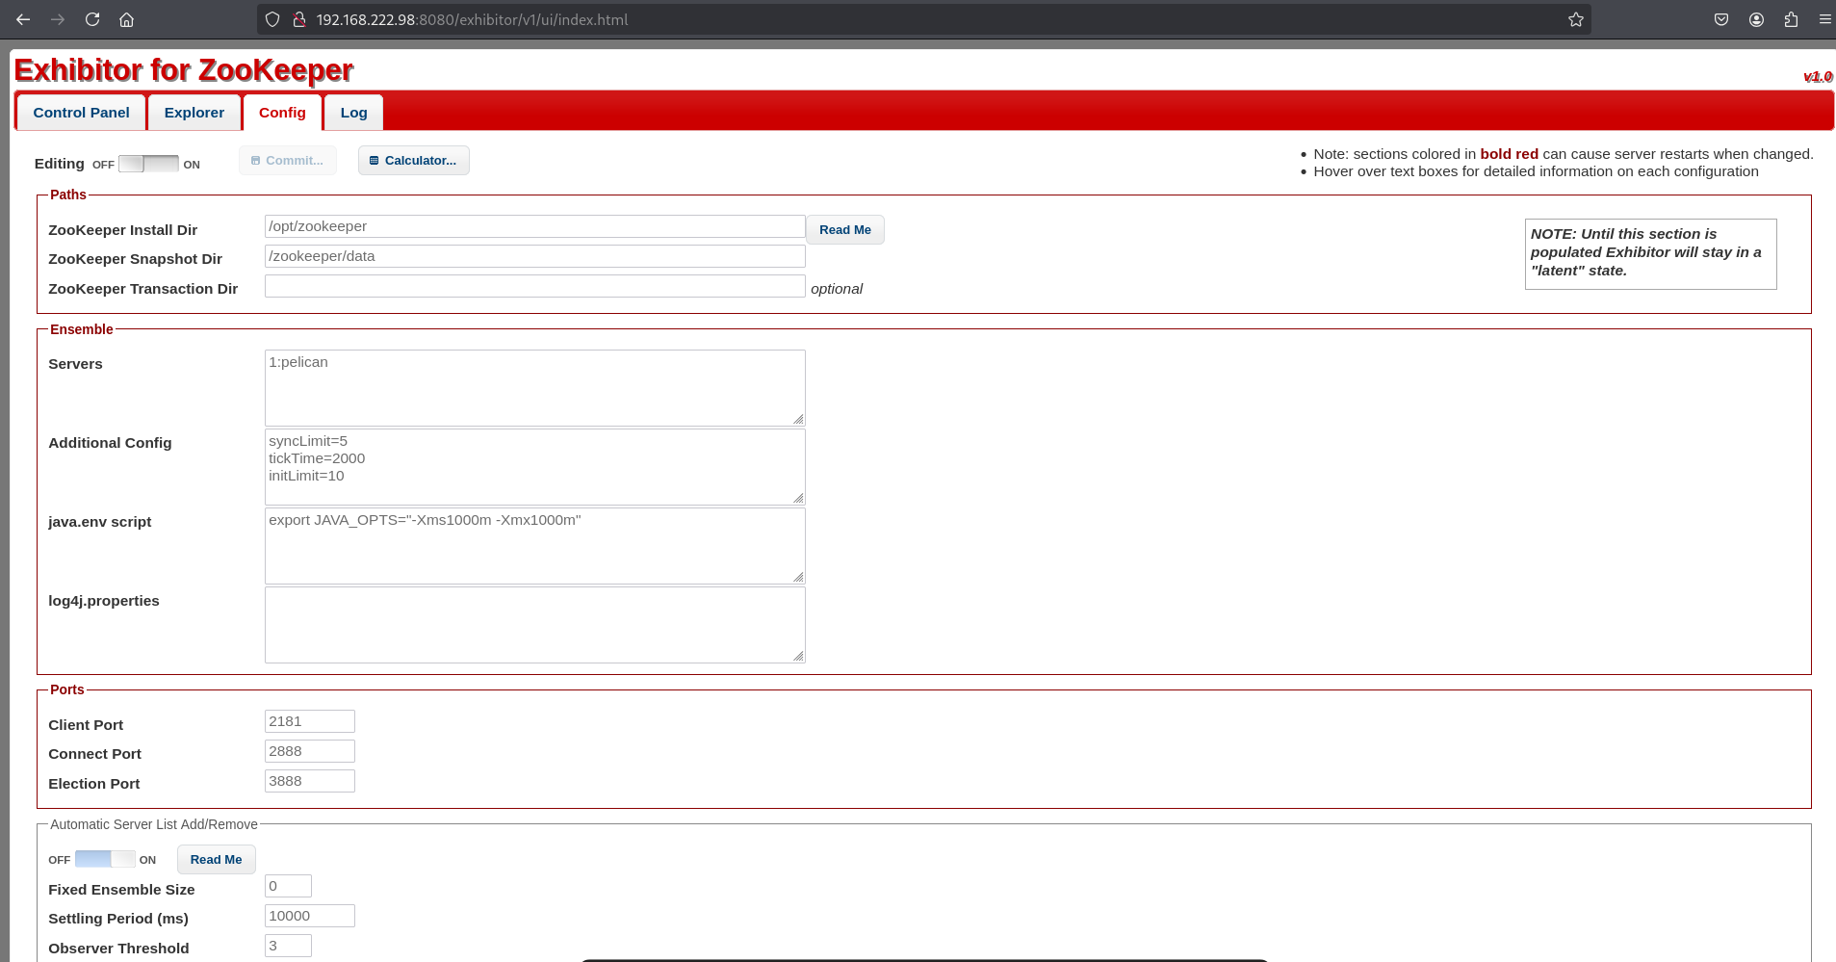Open the Log tab
Image resolution: width=1836 pixels, height=962 pixels.
353,113
